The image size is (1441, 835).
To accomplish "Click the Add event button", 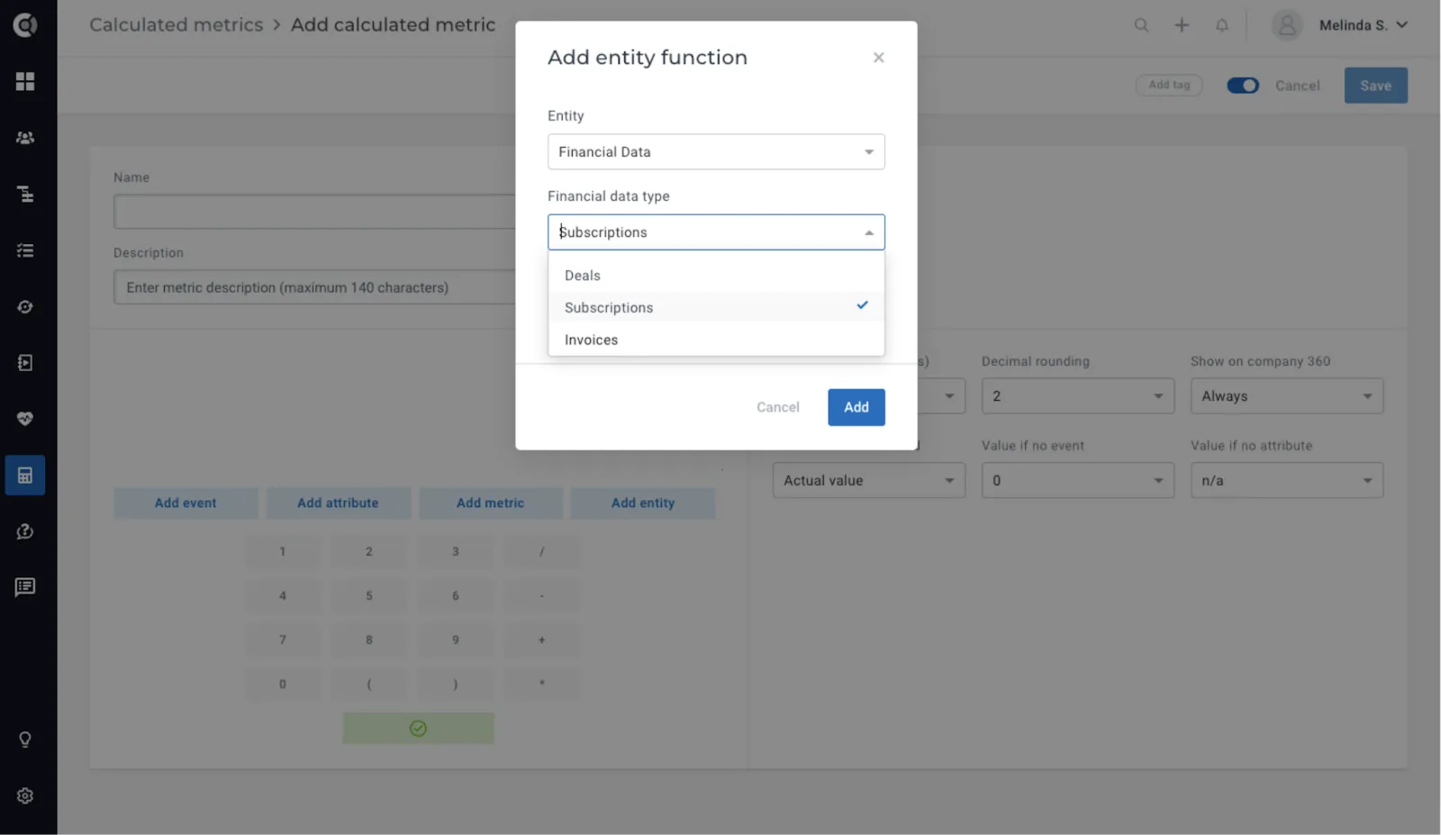I will pyautogui.click(x=186, y=503).
